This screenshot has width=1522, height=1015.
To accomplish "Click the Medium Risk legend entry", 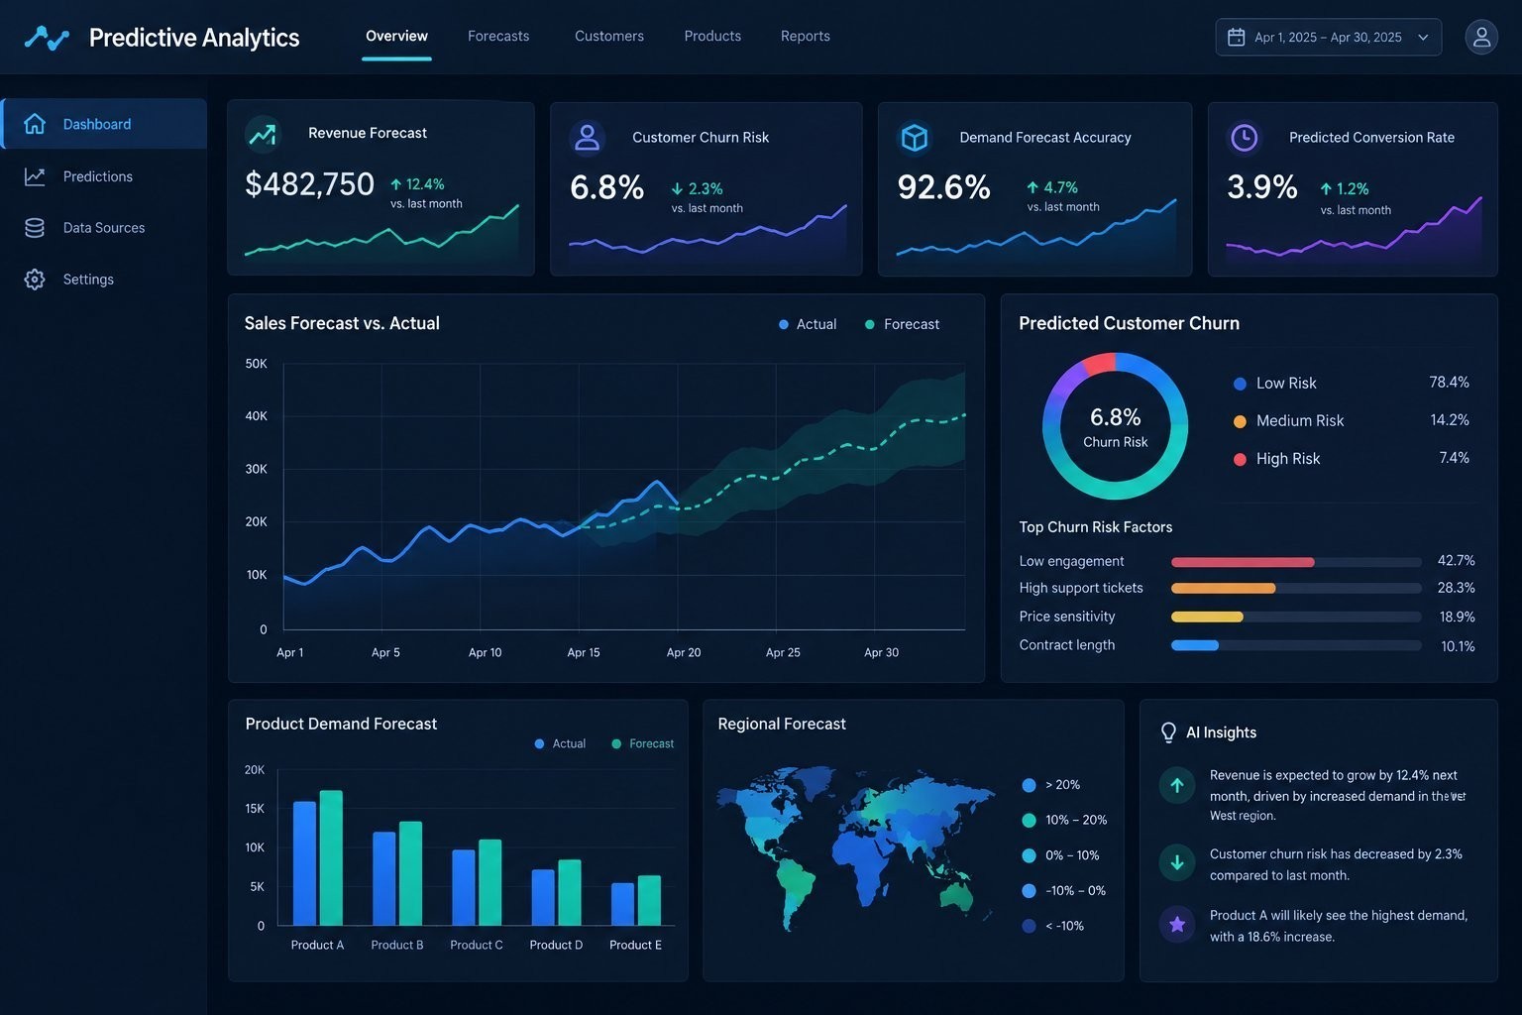I will pyautogui.click(x=1288, y=421).
